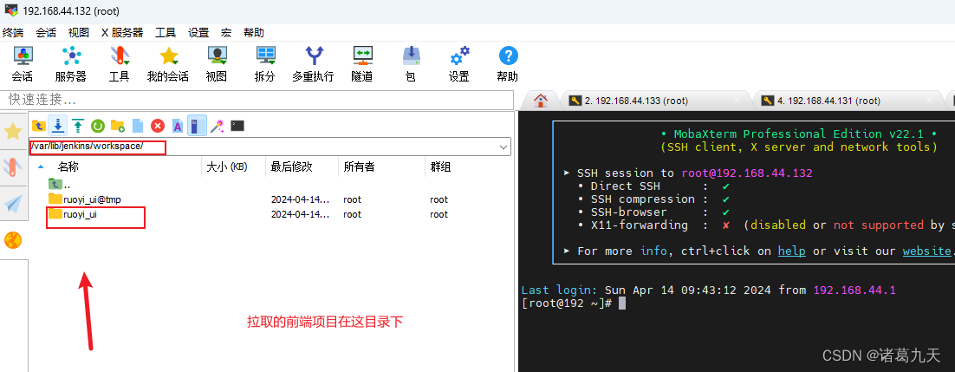955x372 pixels.
Task: Expand the remote path dropdown arrow
Action: (503, 147)
